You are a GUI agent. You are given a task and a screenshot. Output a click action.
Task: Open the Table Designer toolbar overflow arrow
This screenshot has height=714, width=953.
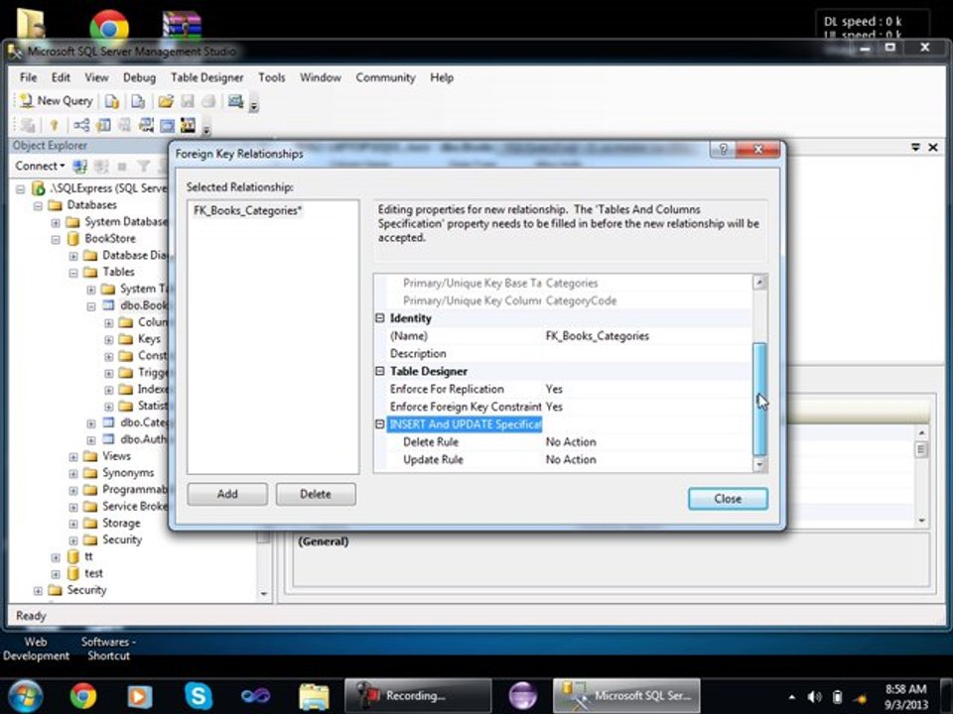point(206,129)
